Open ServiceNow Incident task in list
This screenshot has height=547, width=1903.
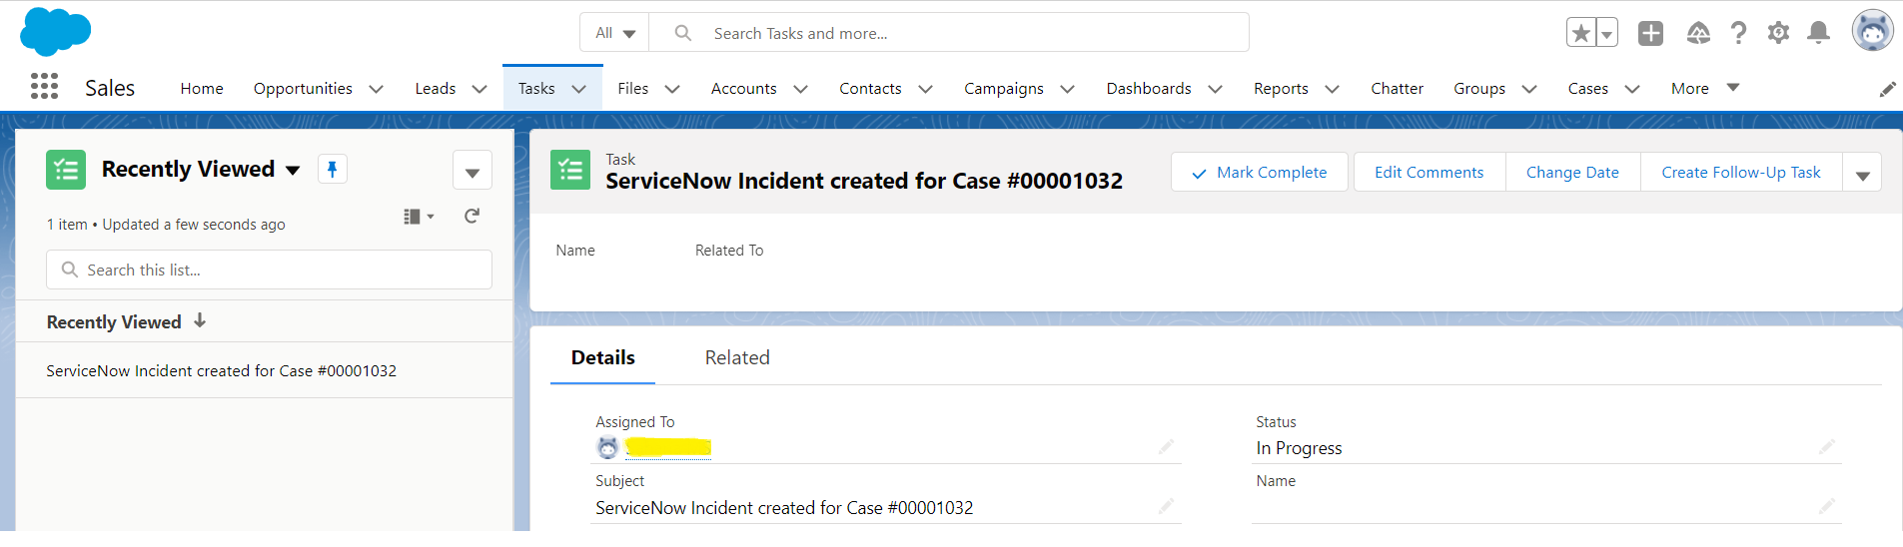click(221, 371)
